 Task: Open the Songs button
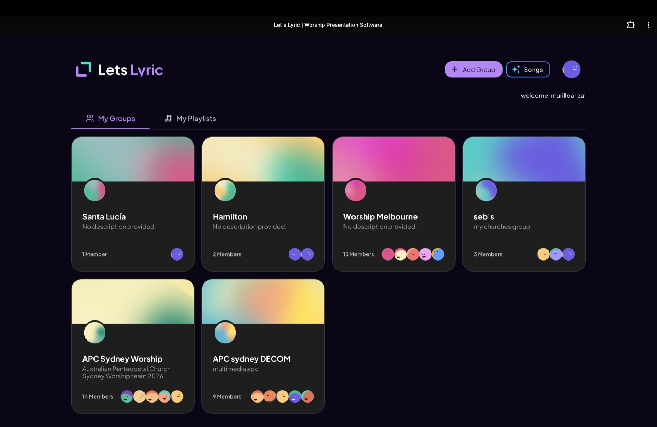click(528, 69)
